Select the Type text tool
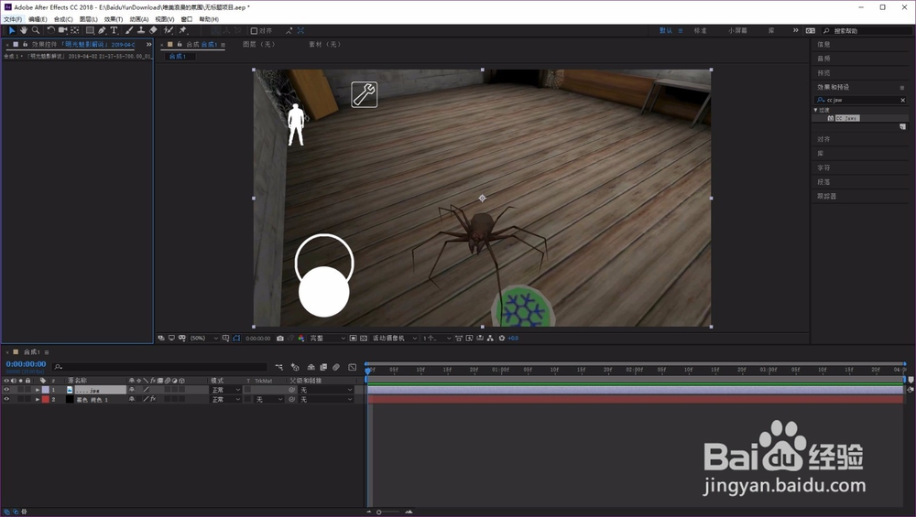 [x=114, y=30]
